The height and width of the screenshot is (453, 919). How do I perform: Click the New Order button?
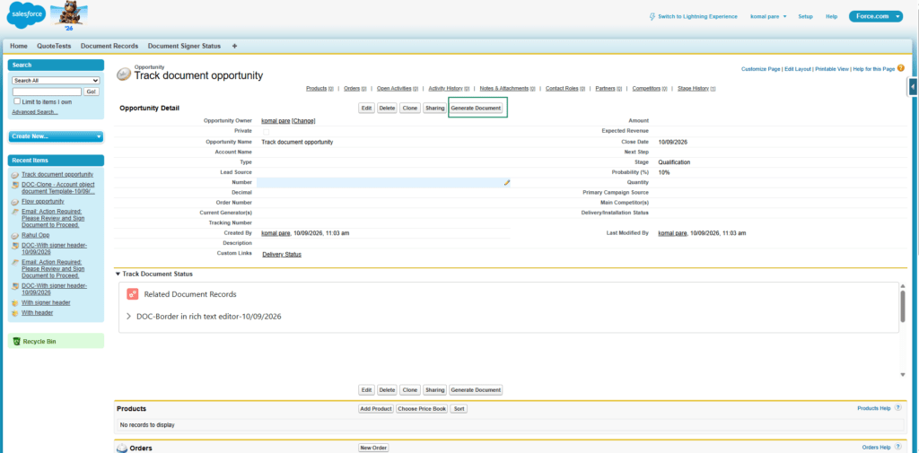point(373,448)
